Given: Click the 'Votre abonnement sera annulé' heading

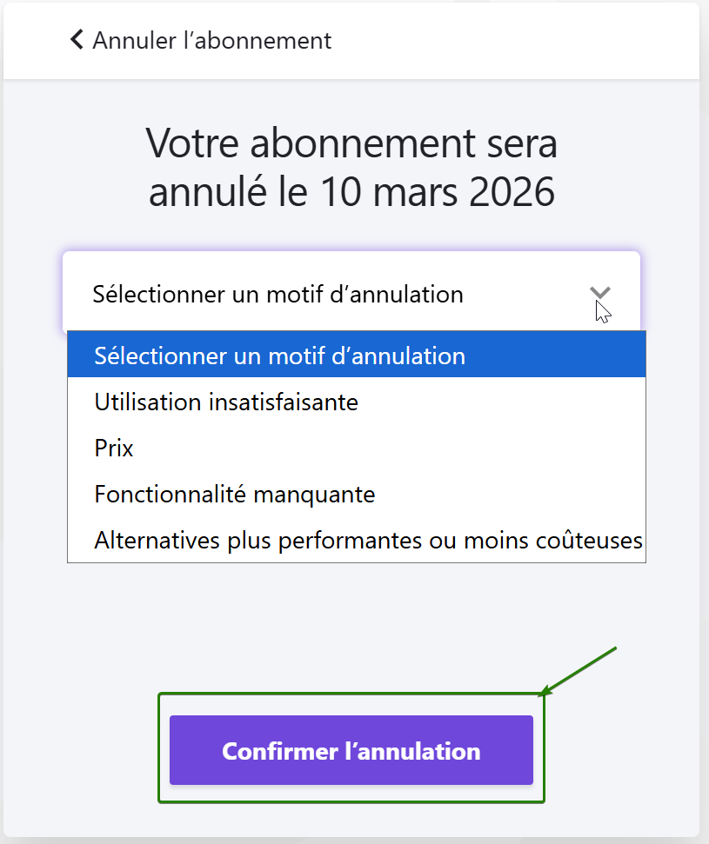Looking at the screenshot, I should 351,143.
